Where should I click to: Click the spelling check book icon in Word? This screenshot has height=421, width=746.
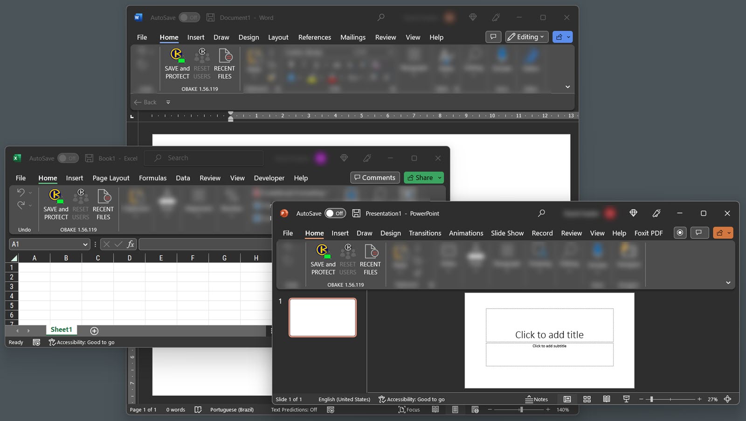point(198,409)
